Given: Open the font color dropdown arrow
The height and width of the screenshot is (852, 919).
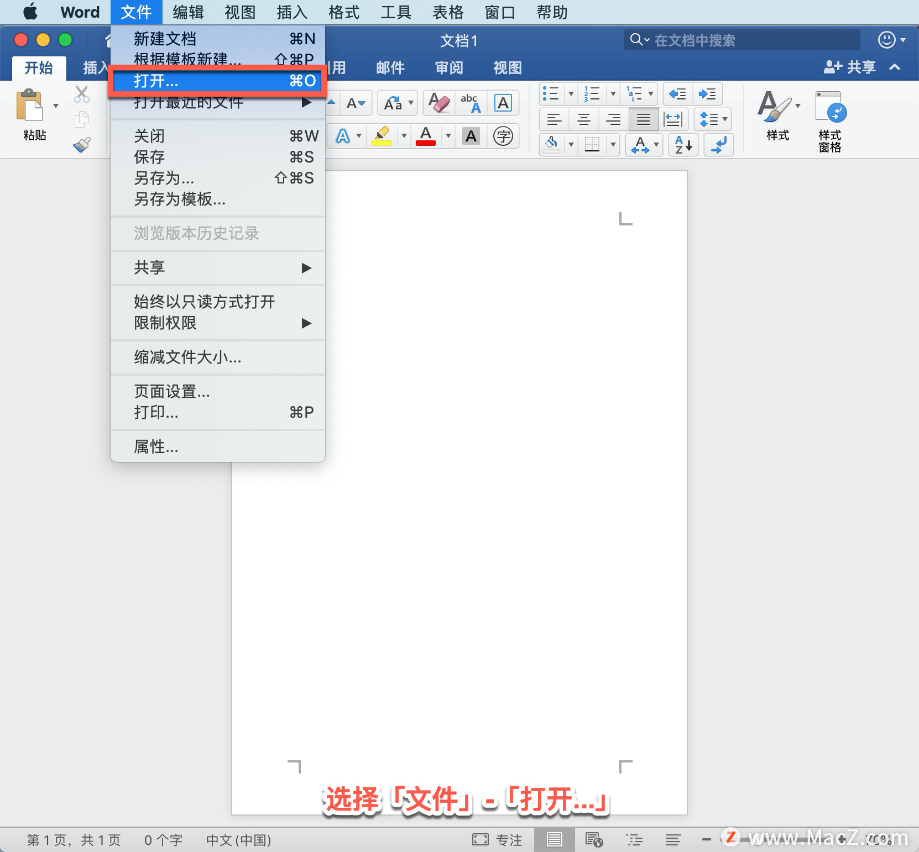Looking at the screenshot, I should coord(448,136).
